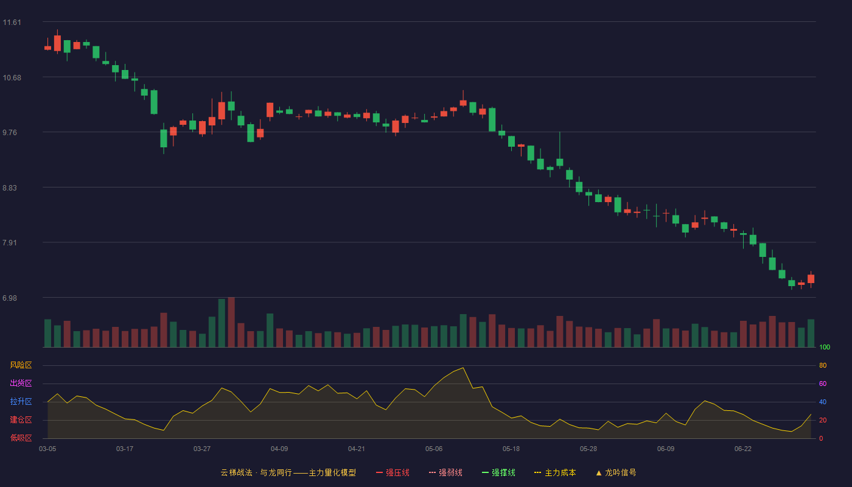852x487 pixels.
Task: Toggle the 强压线 legend entry
Action: tap(393, 472)
